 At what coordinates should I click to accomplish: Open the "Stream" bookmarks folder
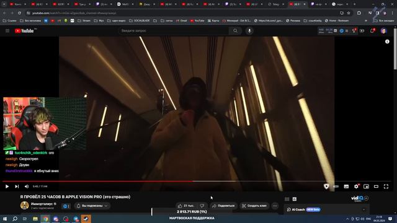(x=84, y=20)
